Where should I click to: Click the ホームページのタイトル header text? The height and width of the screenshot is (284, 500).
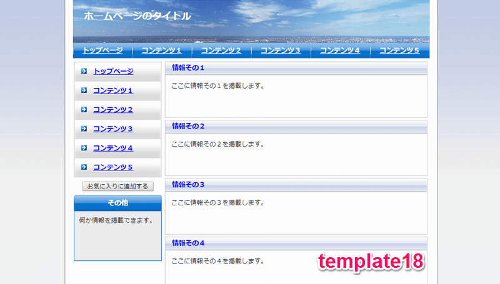[137, 16]
